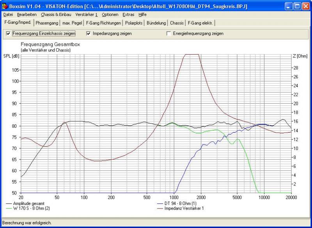Switch to the Phasengang tab
This screenshot has height=228, width=312.
click(47, 23)
